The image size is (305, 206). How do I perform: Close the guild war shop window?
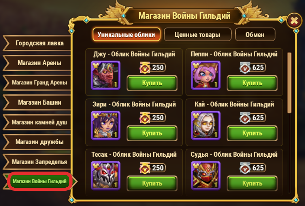click(294, 21)
